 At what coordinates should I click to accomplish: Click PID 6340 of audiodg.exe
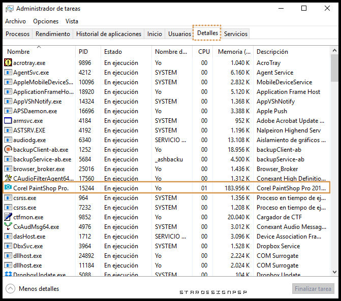(85, 140)
